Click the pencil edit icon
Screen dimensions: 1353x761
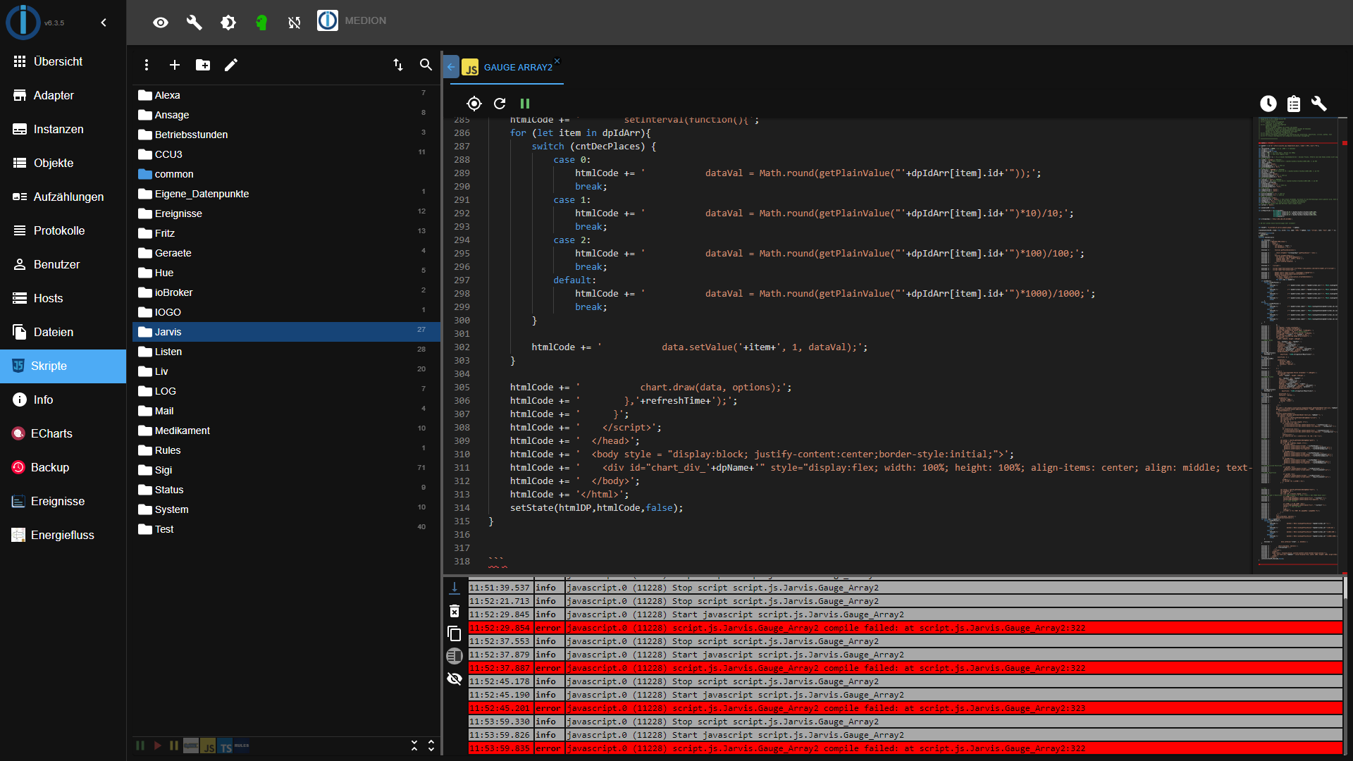[231, 65]
